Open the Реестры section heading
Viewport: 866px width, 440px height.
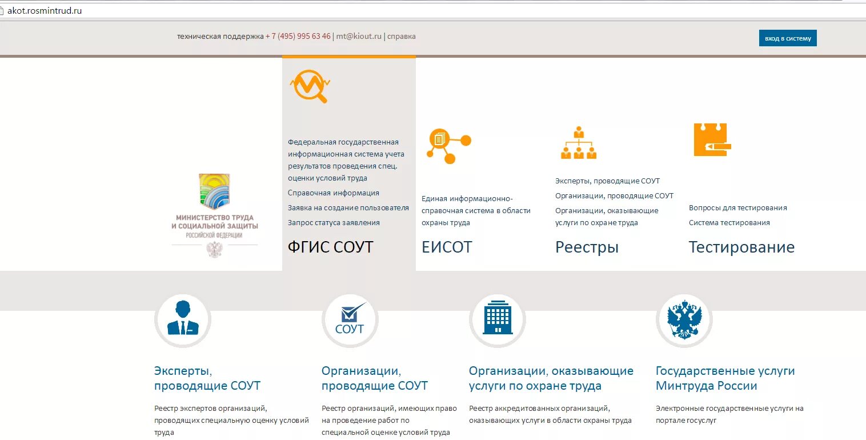click(587, 247)
